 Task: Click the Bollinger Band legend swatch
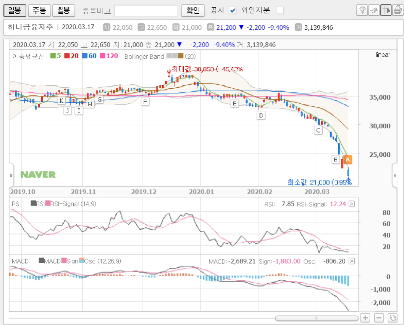pyautogui.click(x=175, y=56)
